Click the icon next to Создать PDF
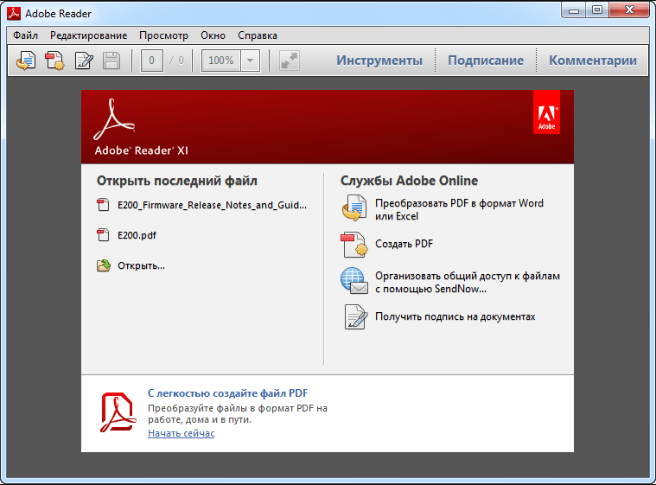 pyautogui.click(x=354, y=245)
